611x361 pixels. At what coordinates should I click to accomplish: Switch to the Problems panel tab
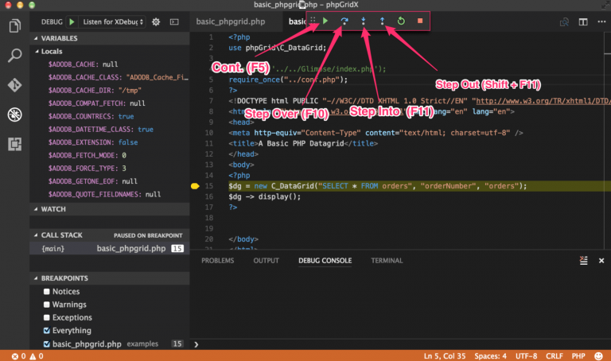218,261
